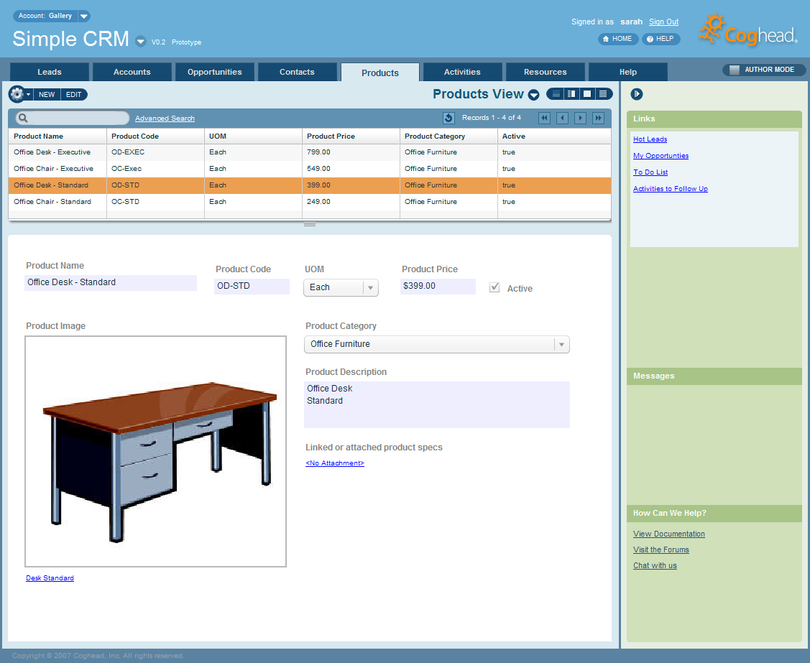Open the Activities tab

point(462,72)
